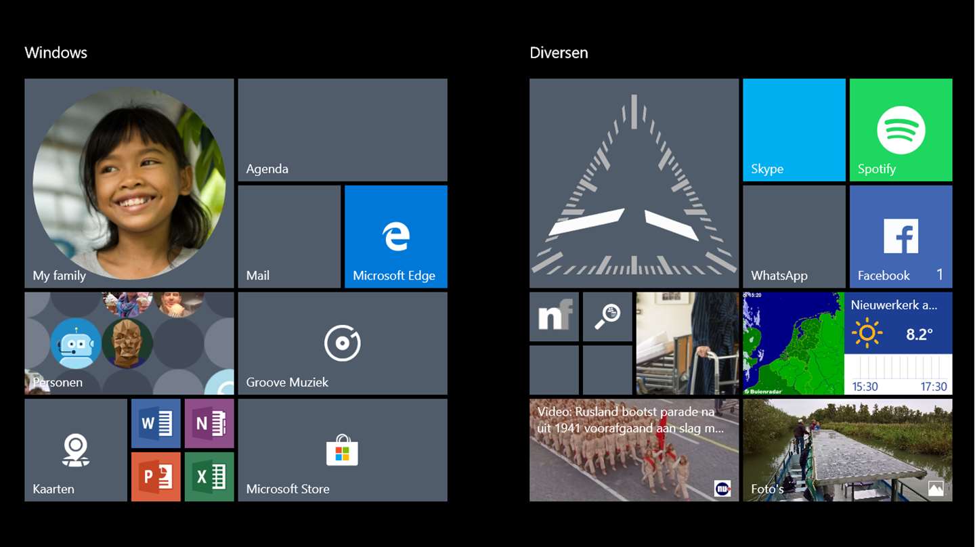The image size is (975, 547).
Task: Launch the Mail tile
Action: (x=289, y=237)
